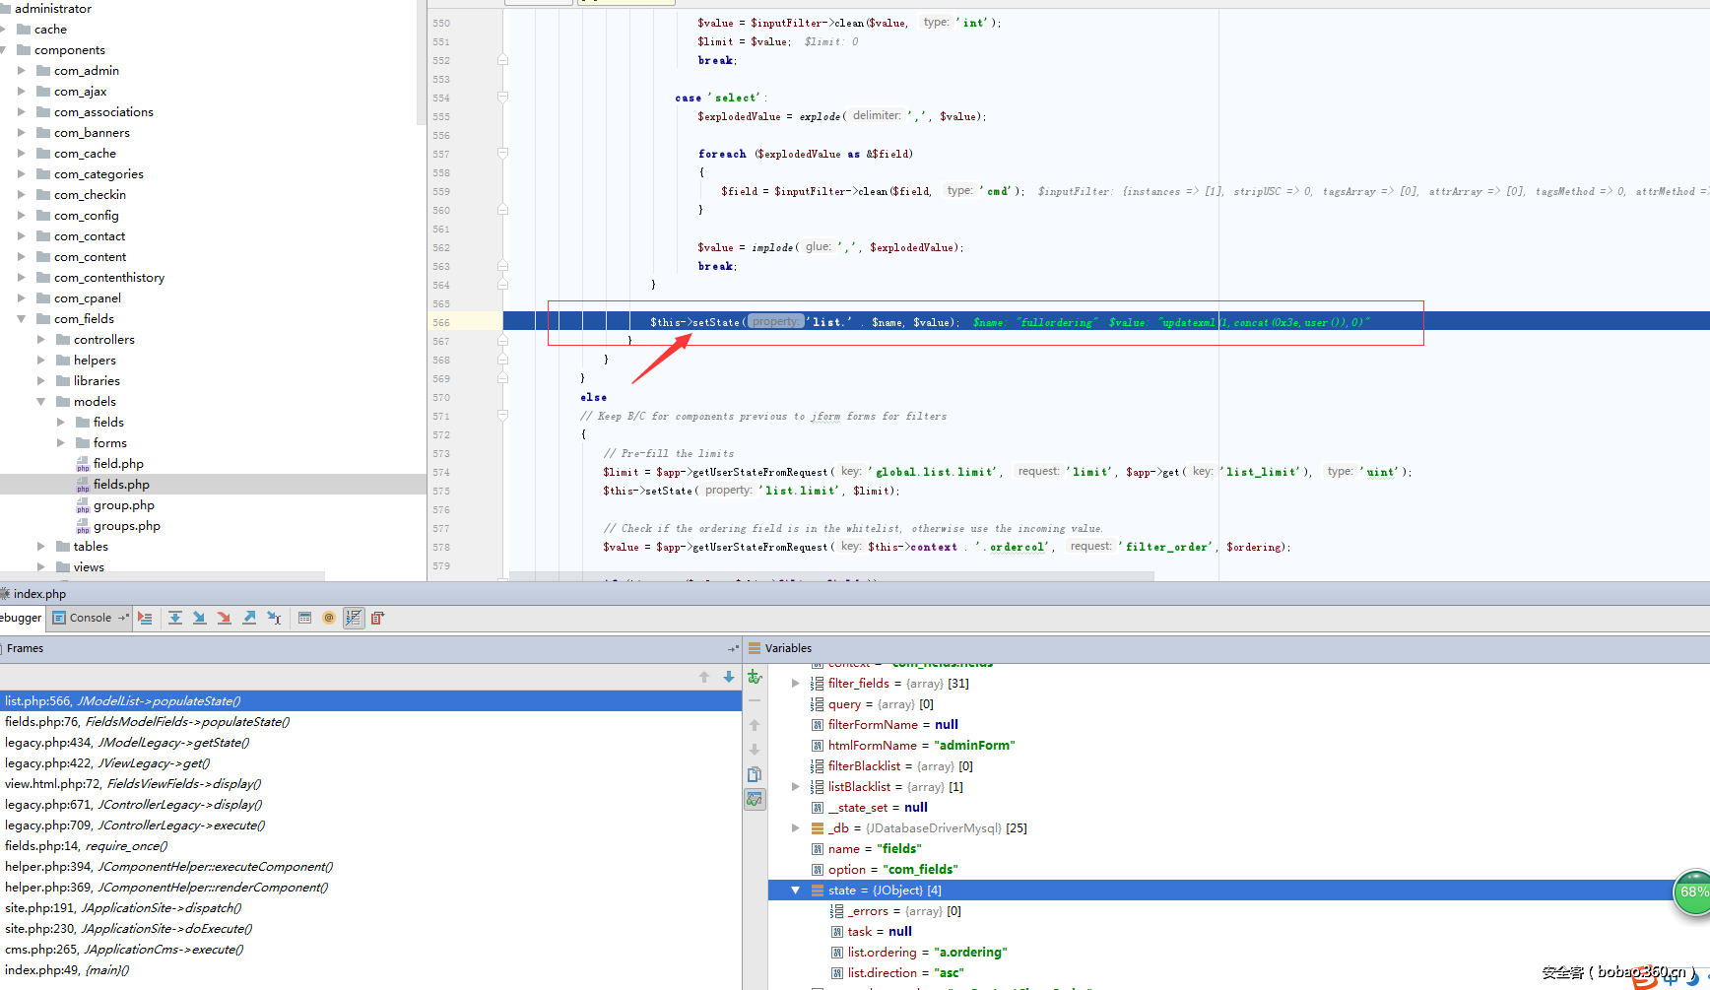Screen dimensions: 1710x990
Task: Expand the filter_fields array variable
Action: pos(795,684)
